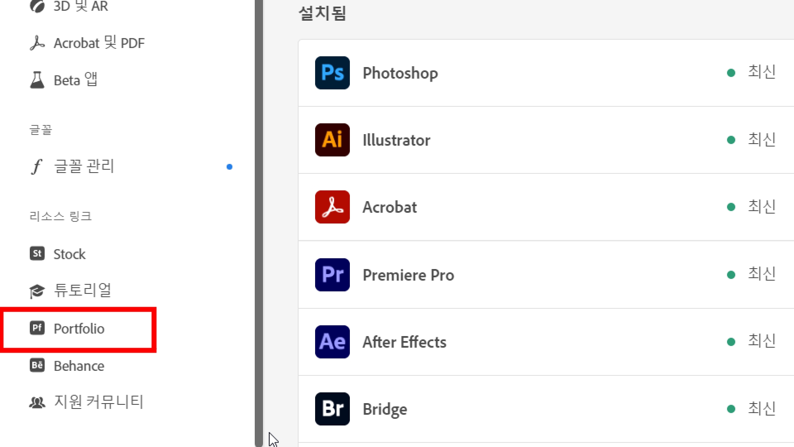Click the 글꼴 section label

click(41, 130)
